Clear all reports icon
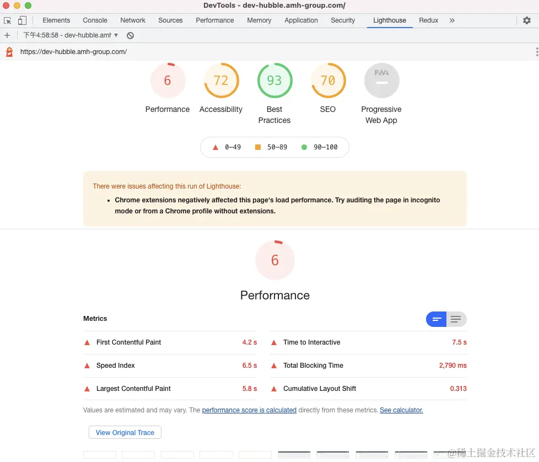Screen dimensions: 539x462 (130, 35)
